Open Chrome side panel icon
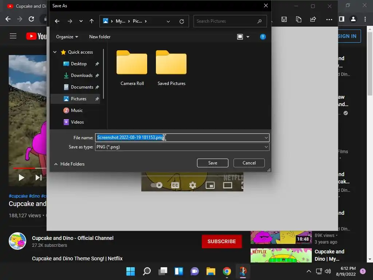Image resolution: width=373 pixels, height=280 pixels. pos(342,19)
